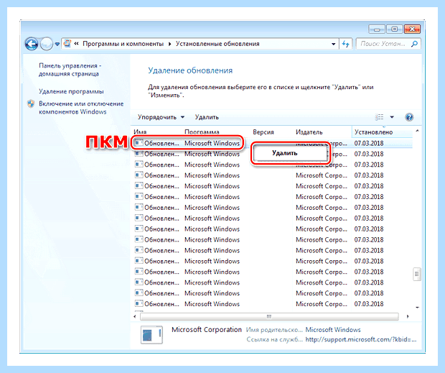Open the support.microsoft.com link in details pane
Image resolution: width=445 pixels, height=373 pixels.
tap(361, 339)
